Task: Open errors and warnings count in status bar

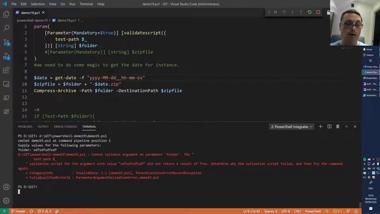Action: [x=45, y=212]
